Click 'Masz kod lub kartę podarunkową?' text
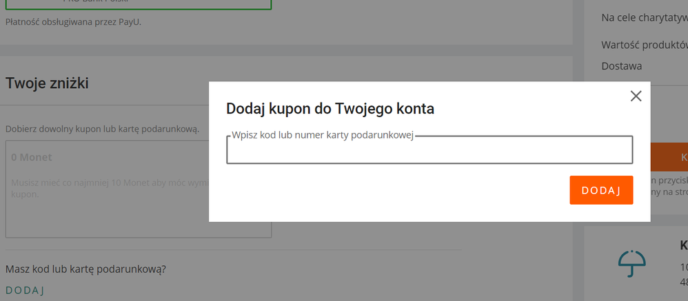 pyautogui.click(x=85, y=269)
